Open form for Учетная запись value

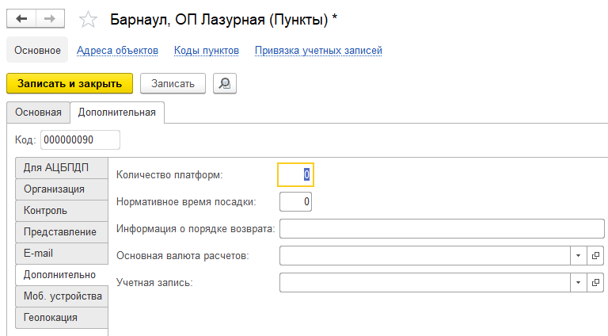pyautogui.click(x=596, y=283)
